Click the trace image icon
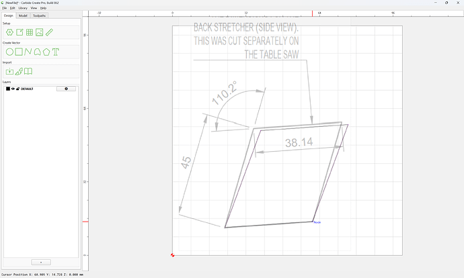 point(19,71)
